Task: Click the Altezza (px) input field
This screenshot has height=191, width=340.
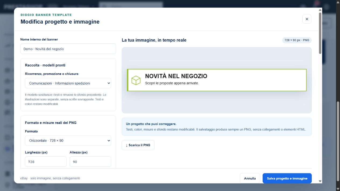Action: pyautogui.click(x=90, y=162)
